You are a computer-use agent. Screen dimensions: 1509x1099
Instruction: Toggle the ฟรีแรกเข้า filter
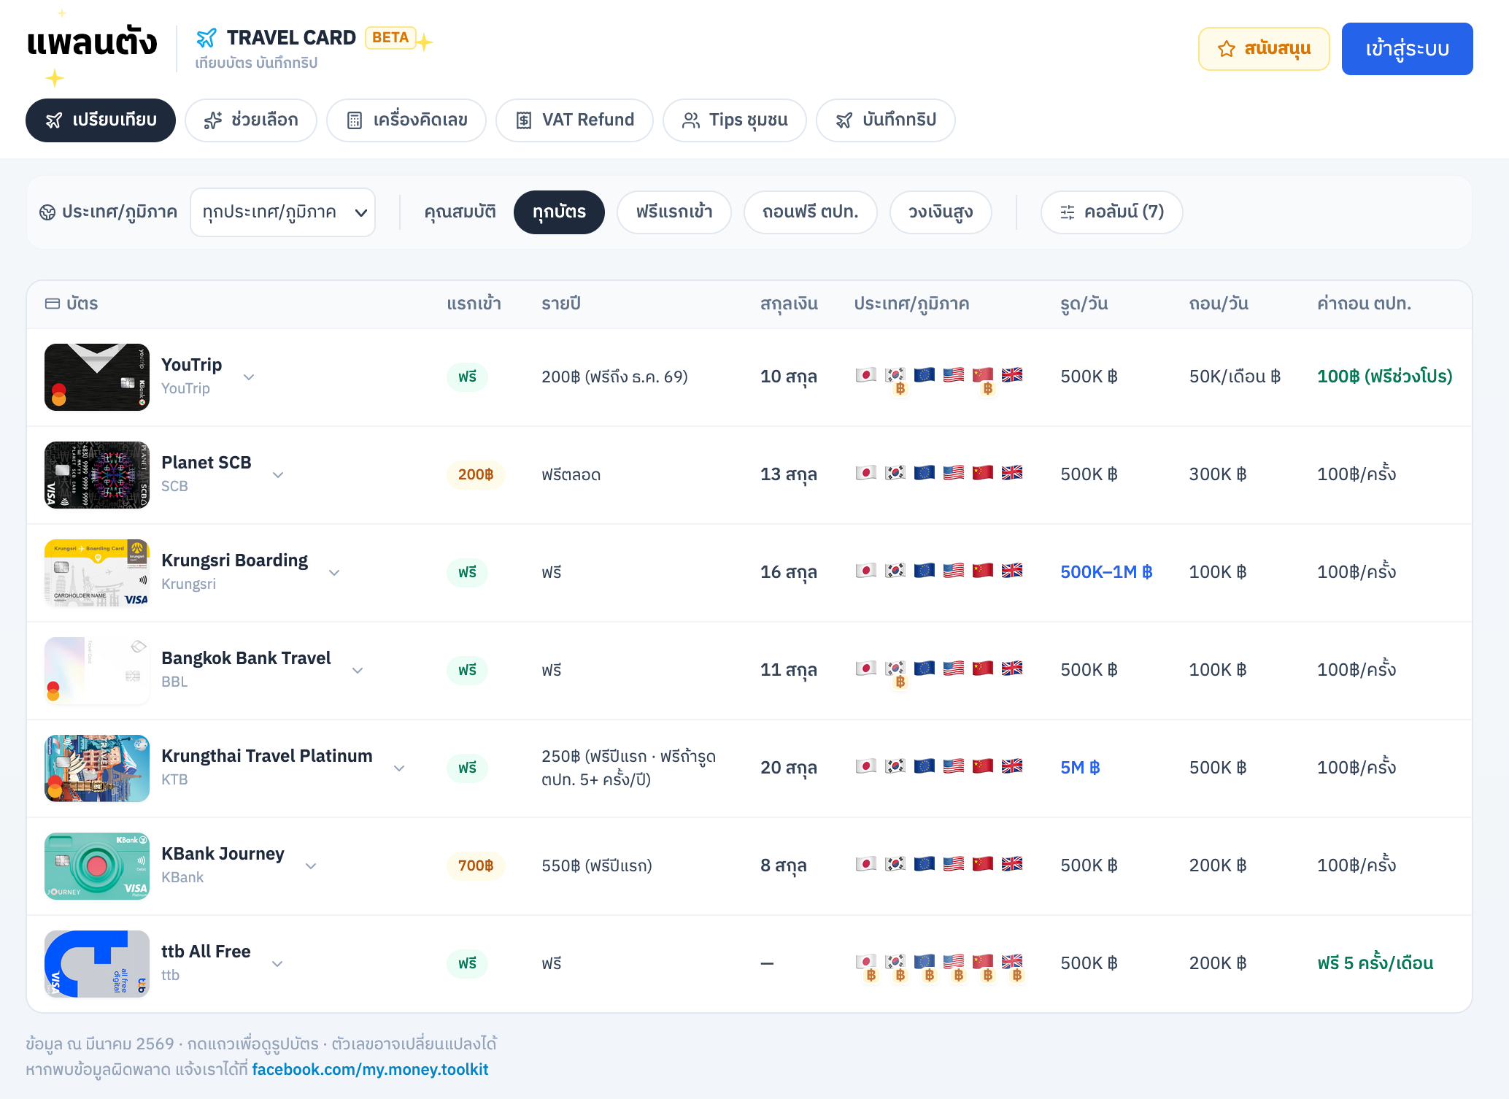coord(674,212)
